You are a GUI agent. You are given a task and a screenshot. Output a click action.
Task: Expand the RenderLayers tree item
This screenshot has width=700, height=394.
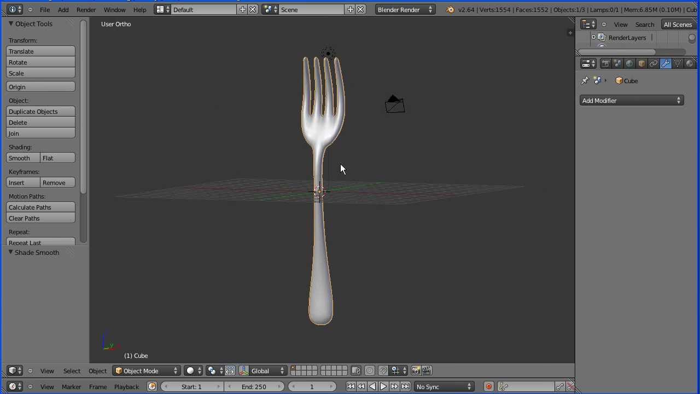[x=593, y=38]
